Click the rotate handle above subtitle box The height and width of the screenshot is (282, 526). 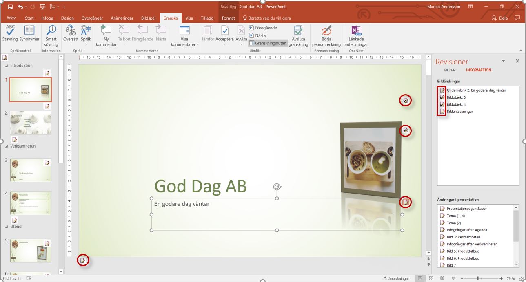coord(277,187)
